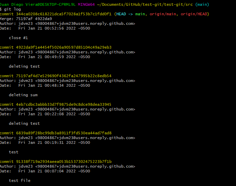Click the 'test file' commit message
The image size is (236, 186).
(x=19, y=181)
